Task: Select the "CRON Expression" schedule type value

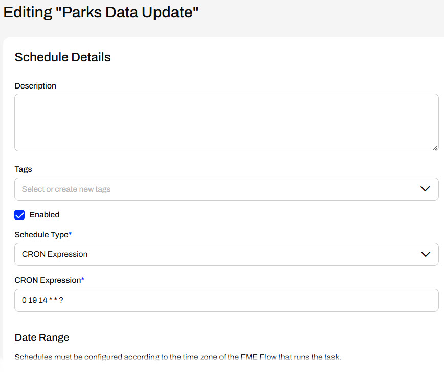Action: click(55, 254)
